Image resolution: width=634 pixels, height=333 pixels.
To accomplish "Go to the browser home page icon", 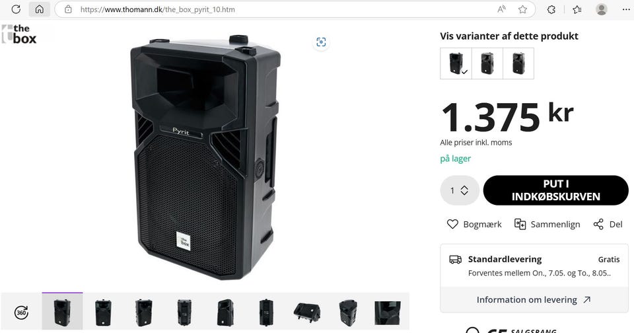I will [x=39, y=9].
